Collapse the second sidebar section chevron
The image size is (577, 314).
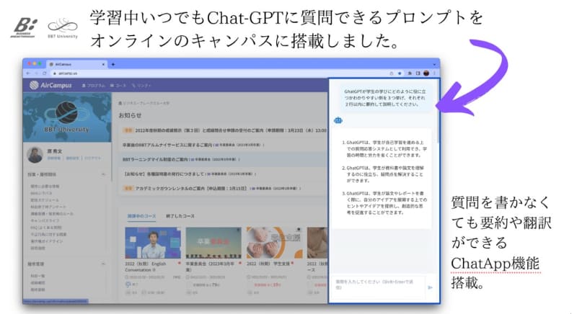tap(103, 264)
